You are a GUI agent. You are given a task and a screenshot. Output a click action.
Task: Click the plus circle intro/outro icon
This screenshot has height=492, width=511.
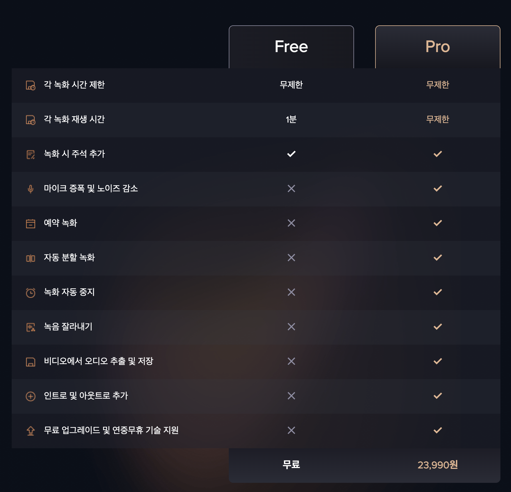tap(31, 396)
